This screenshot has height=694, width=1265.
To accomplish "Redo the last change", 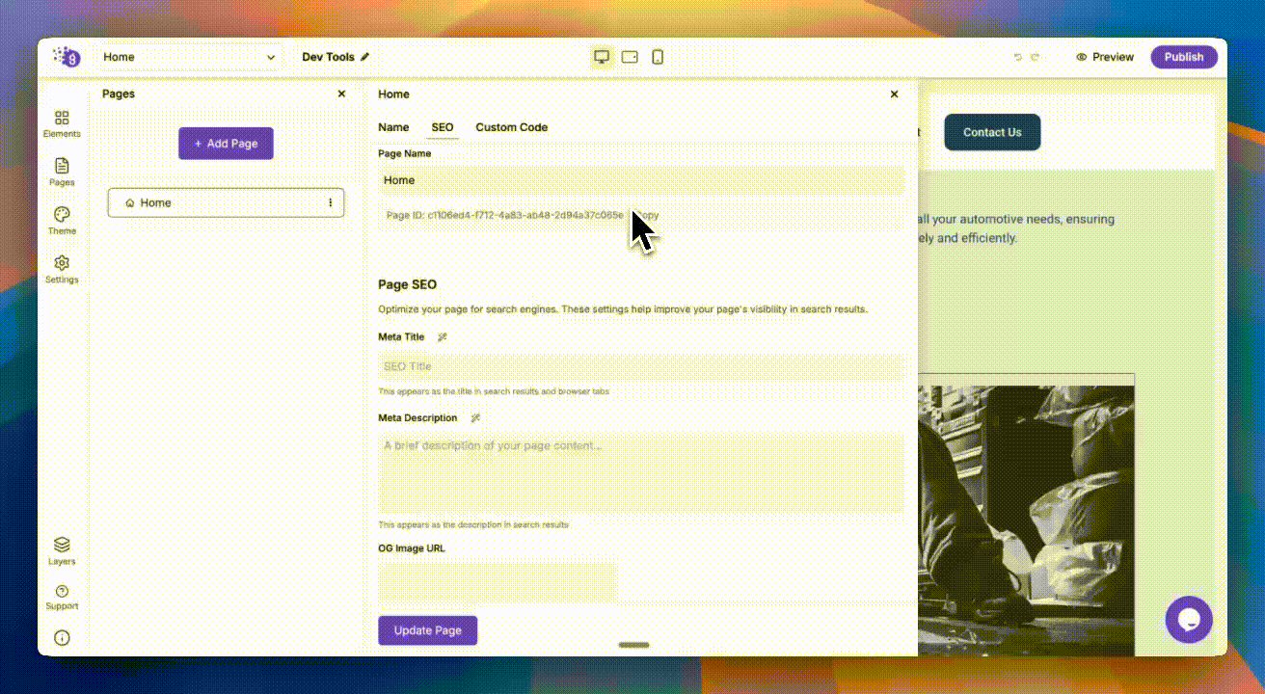I will (1036, 57).
